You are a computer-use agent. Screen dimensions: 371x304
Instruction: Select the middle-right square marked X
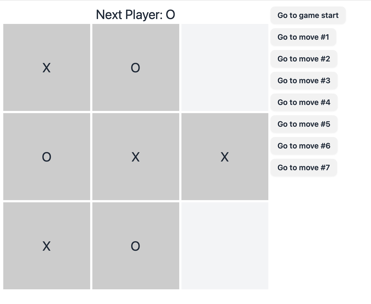(x=225, y=157)
